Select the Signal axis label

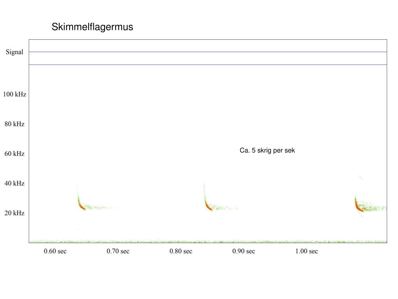coord(14,52)
